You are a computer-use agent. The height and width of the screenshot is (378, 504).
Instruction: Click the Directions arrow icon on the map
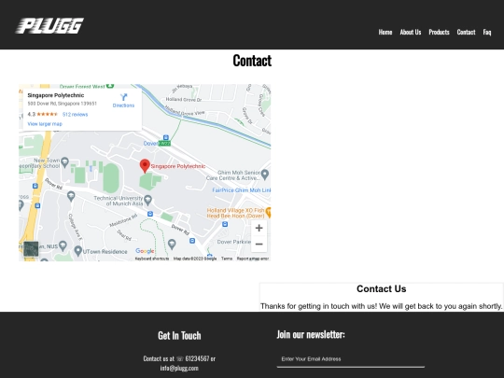pos(123,97)
